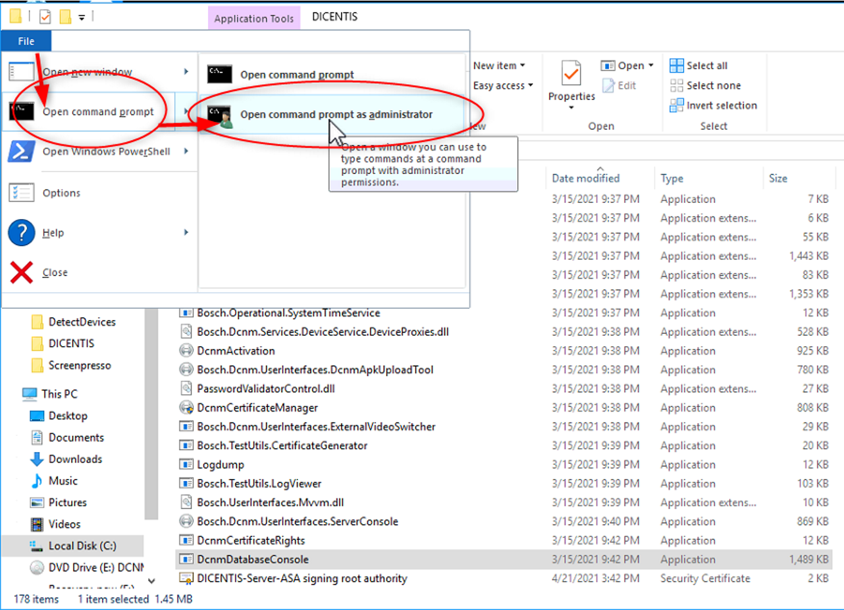Screen dimensions: 844x610
Task: Click the Open button in the ribbon
Action: coord(622,65)
